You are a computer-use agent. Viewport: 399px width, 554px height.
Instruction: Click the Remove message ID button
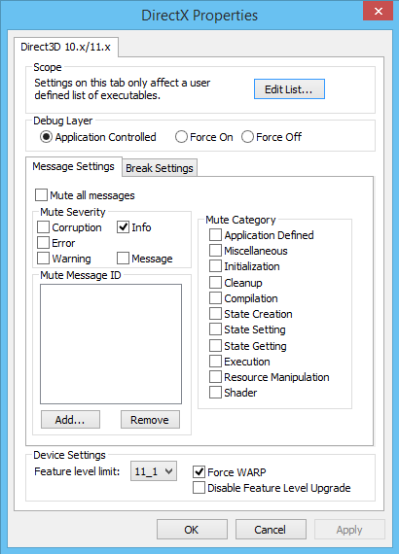pos(150,419)
